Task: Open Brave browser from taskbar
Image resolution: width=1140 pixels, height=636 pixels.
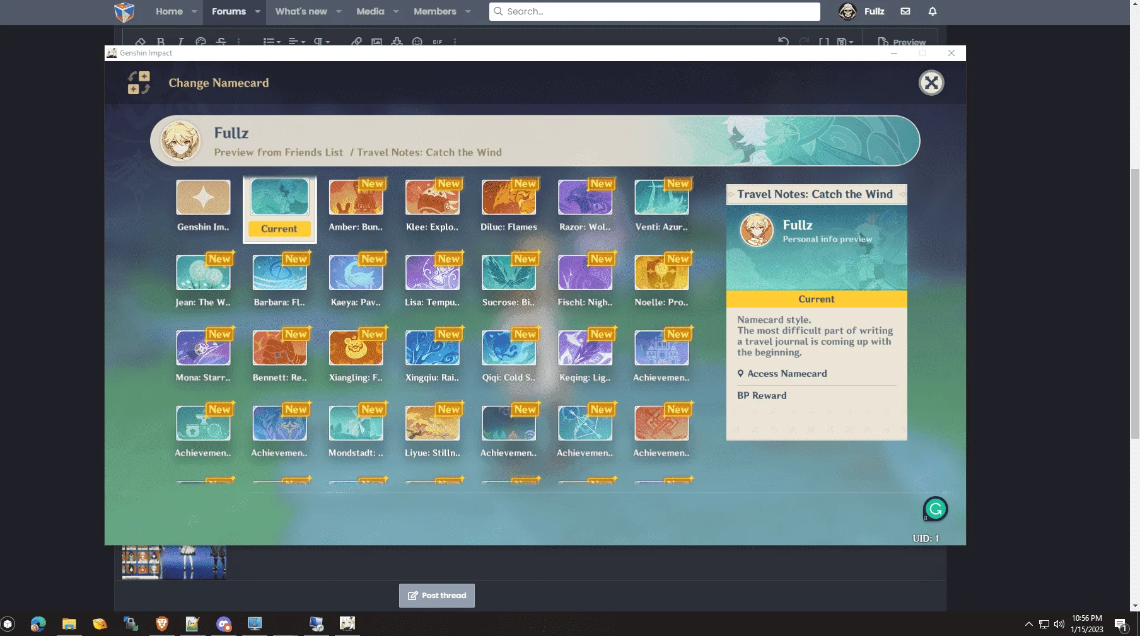Action: pos(162,623)
